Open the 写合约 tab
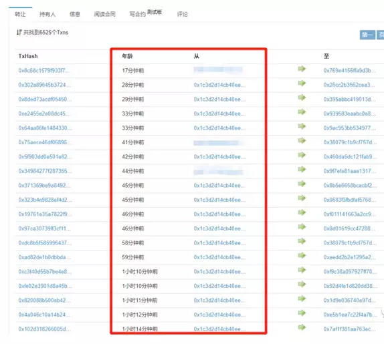This screenshot has width=384, height=344. [137, 14]
